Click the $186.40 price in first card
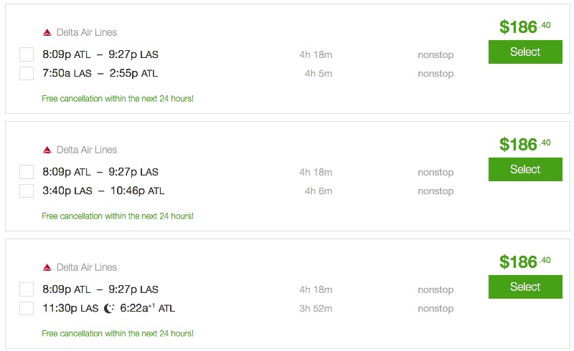The image size is (574, 351). pos(524,27)
